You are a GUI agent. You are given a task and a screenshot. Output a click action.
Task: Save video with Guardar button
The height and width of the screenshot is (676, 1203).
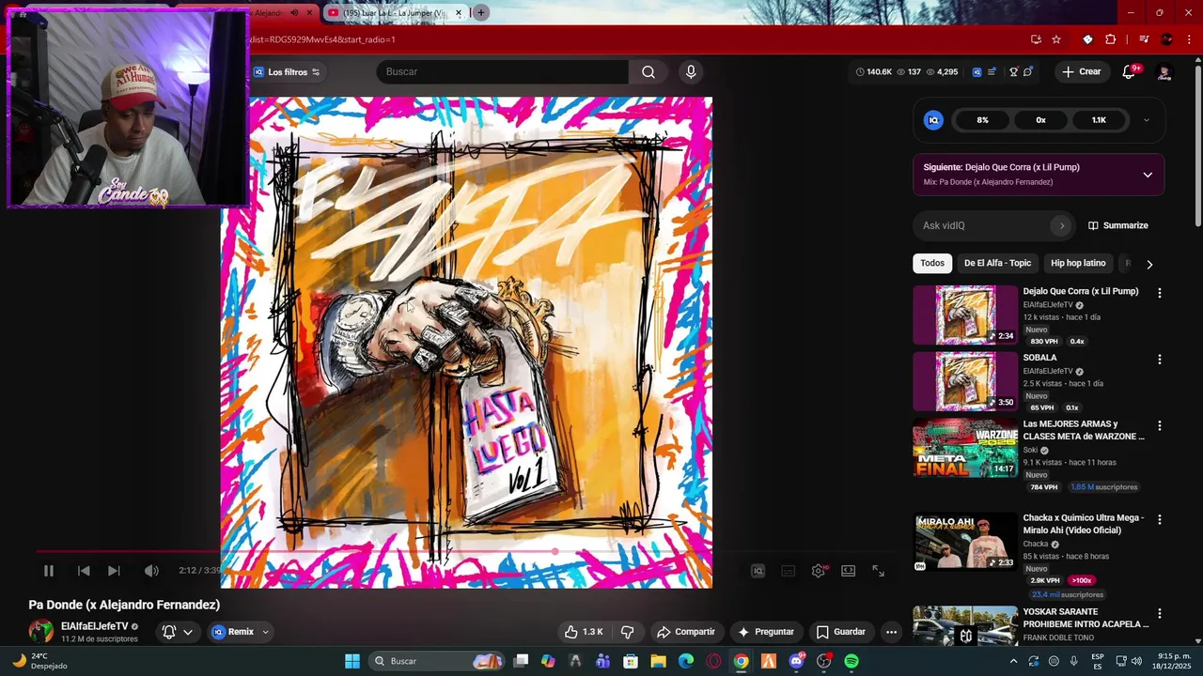click(x=840, y=632)
